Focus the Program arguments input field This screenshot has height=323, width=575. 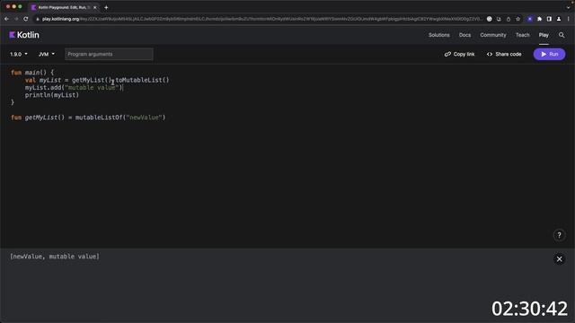pos(109,54)
